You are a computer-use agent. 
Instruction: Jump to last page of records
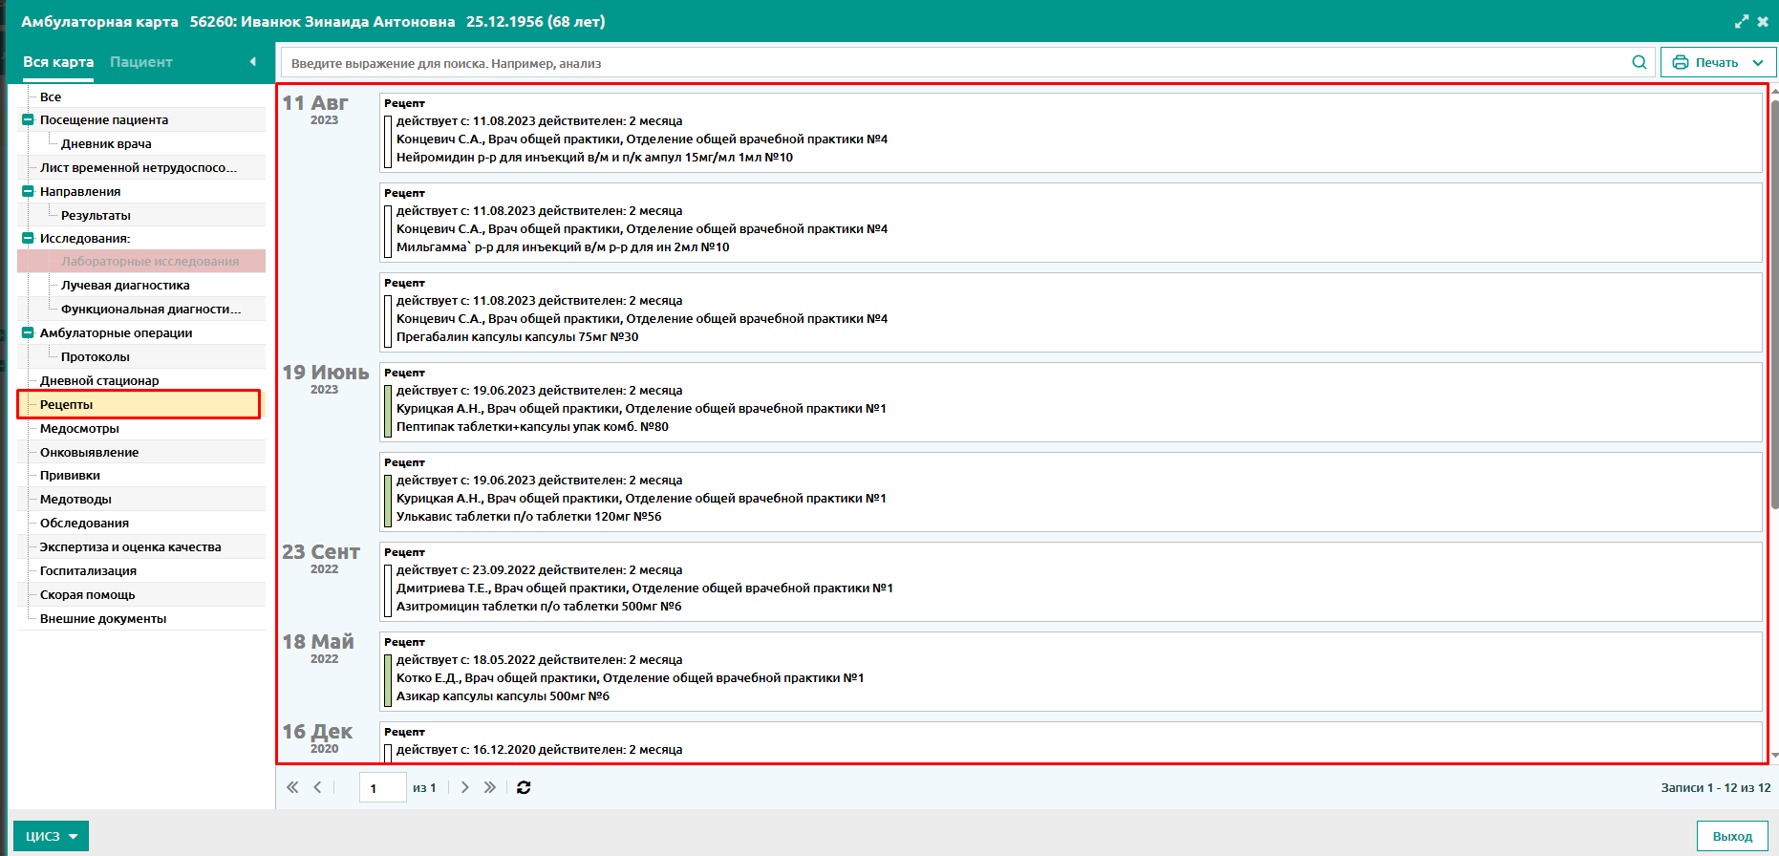tap(490, 787)
